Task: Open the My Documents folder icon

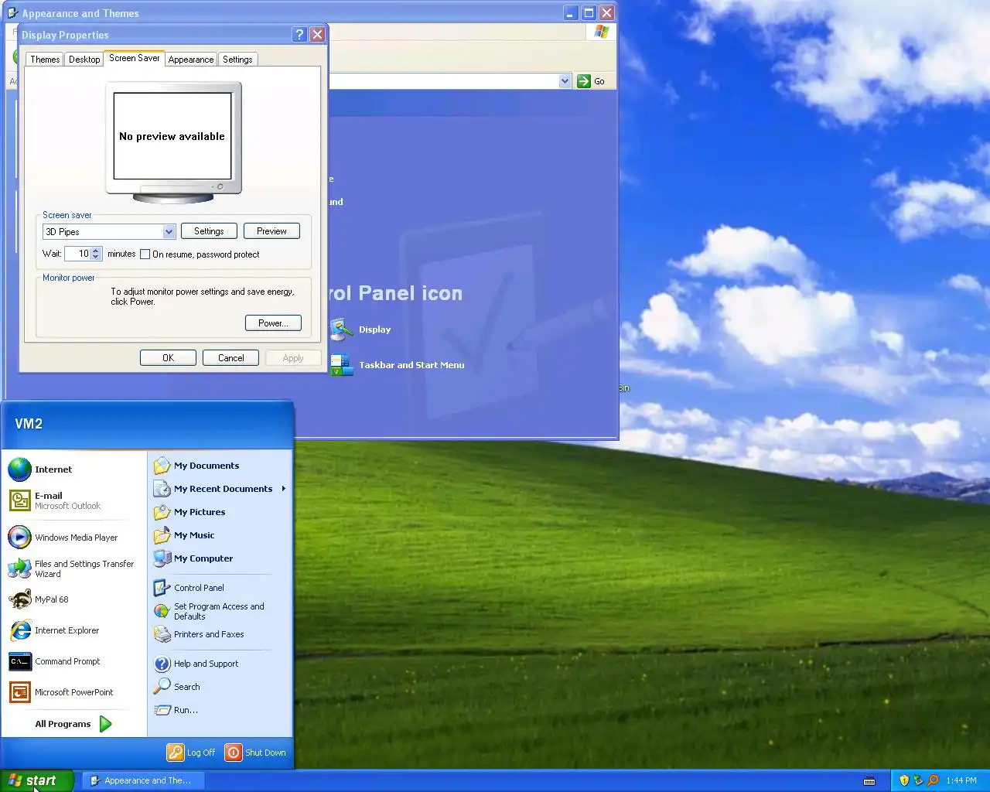Action: click(162, 466)
